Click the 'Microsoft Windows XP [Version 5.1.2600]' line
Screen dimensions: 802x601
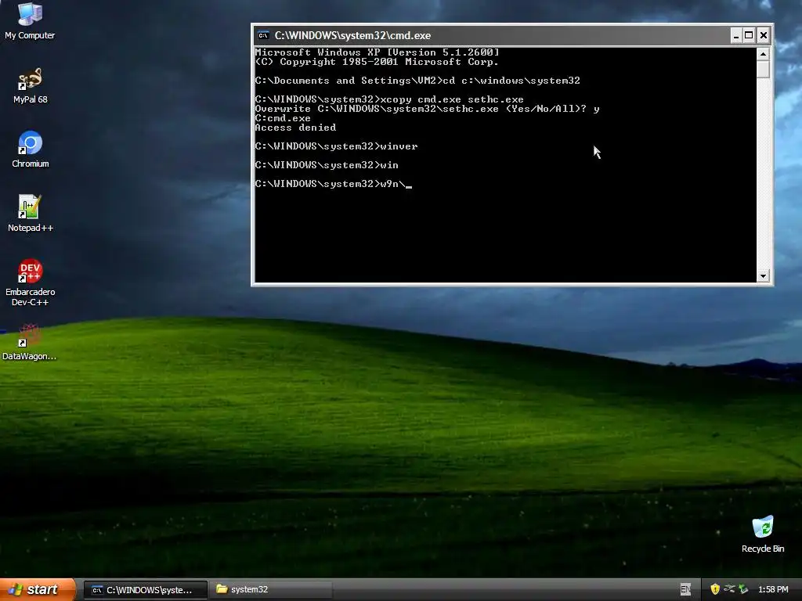pos(377,52)
